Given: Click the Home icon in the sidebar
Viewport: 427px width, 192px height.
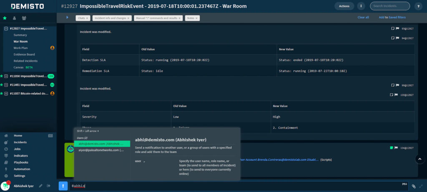Looking at the screenshot, I should pos(6,135).
